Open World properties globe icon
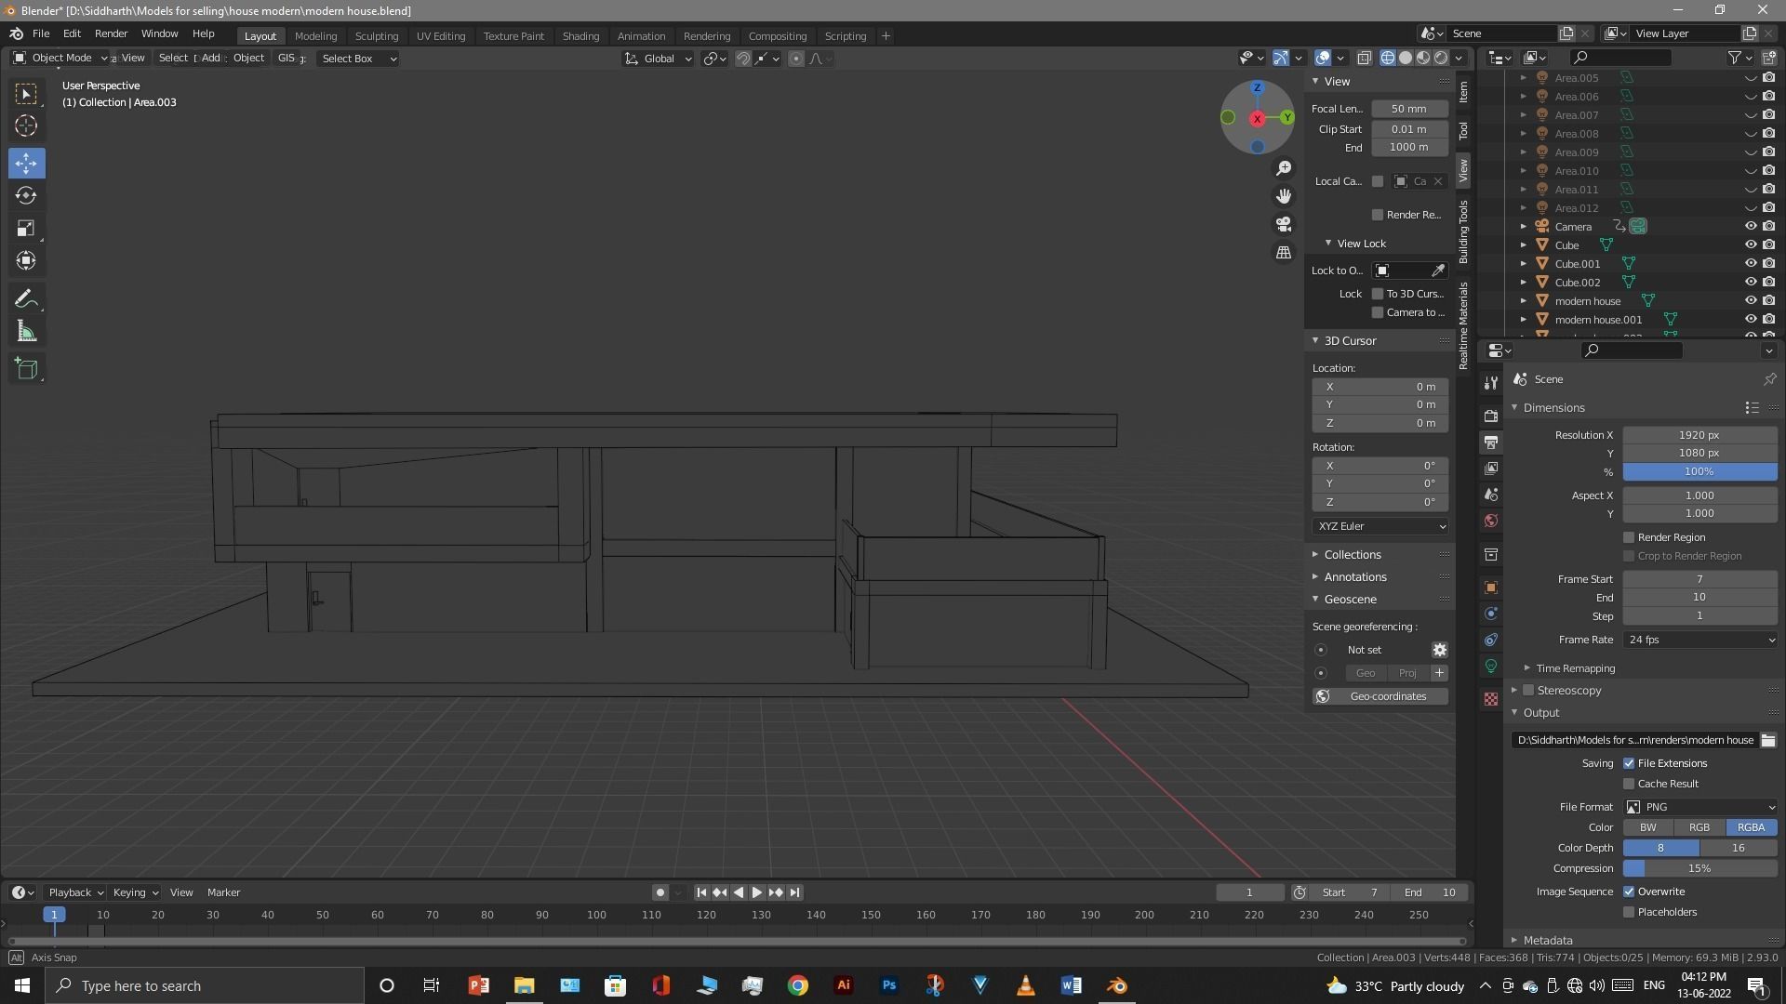Viewport: 1786px width, 1004px height. point(1491,521)
